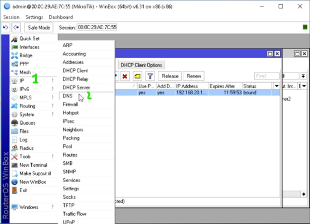Choose Firewall from the IP submenu
310x224 pixels.
pyautogui.click(x=87, y=104)
